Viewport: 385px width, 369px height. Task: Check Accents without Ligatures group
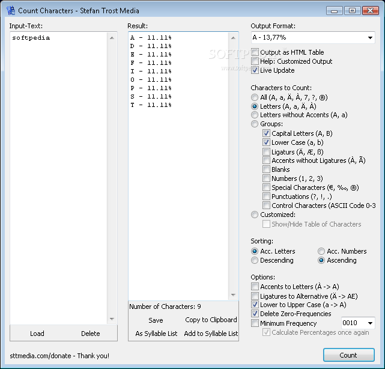[x=266, y=160]
